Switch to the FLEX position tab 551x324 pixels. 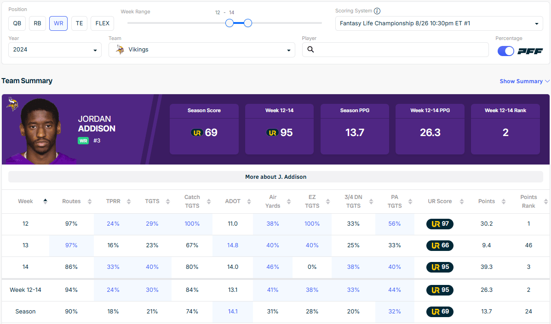pyautogui.click(x=102, y=23)
